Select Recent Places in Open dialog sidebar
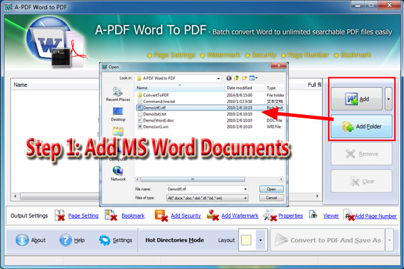404x269 pixels. tap(118, 94)
